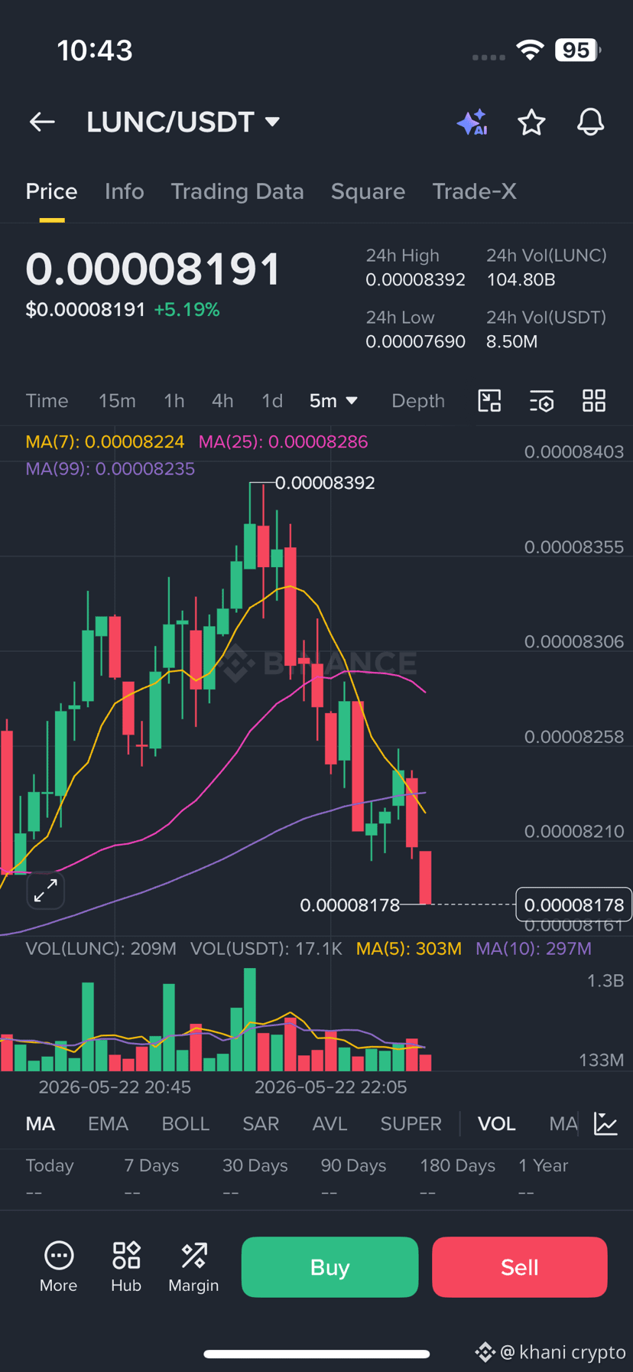Toggle the SAR indicator
633x1372 pixels.
[261, 1123]
